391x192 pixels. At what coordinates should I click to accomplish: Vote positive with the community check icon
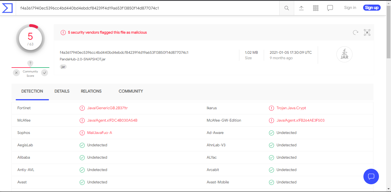click(x=45, y=73)
